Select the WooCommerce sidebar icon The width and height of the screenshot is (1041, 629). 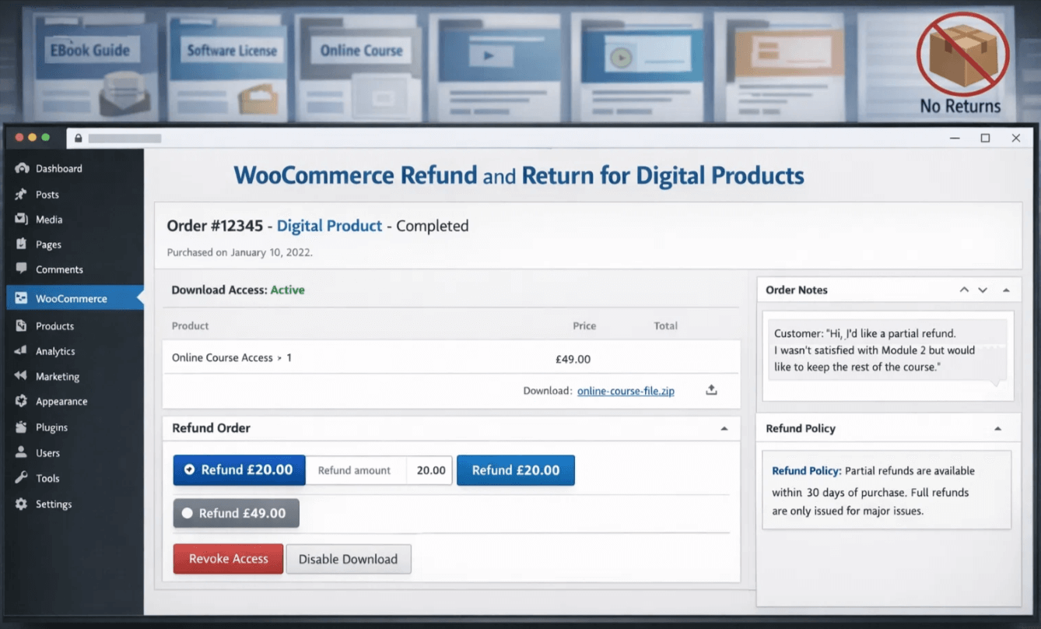[19, 297]
